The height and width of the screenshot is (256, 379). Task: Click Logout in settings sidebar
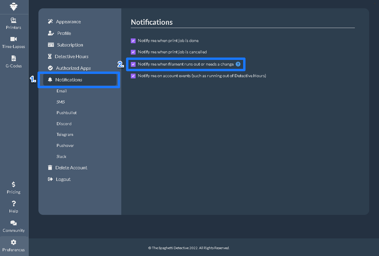click(x=63, y=179)
